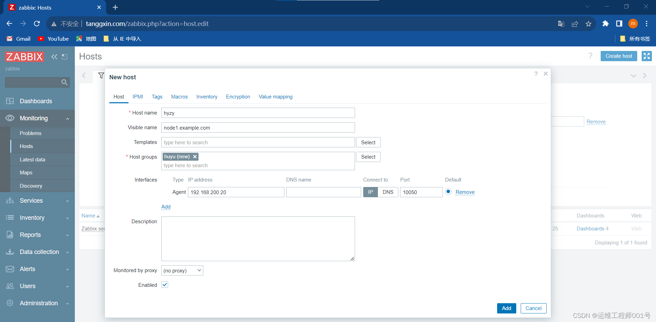Open the Monitored by proxy dropdown

[182, 270]
